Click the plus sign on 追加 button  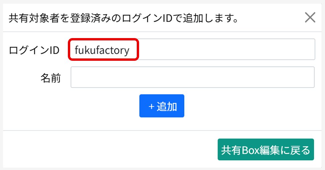[151, 106]
